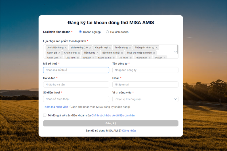The height and width of the screenshot is (151, 227).
Task: Remove the Tuyển dụng tag
Action: tap(130, 48)
